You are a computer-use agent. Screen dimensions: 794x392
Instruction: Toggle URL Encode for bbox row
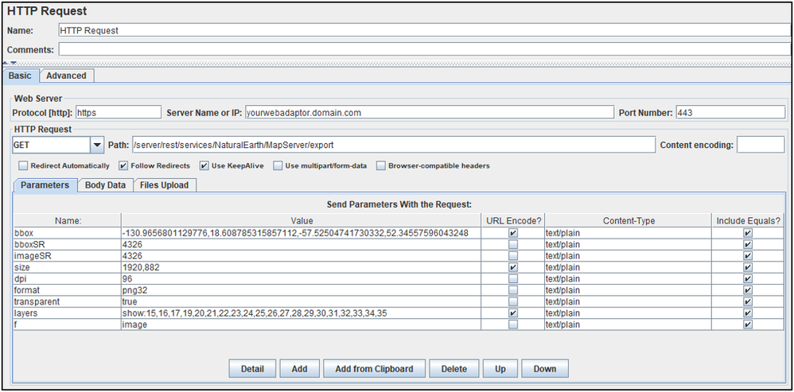tap(513, 233)
